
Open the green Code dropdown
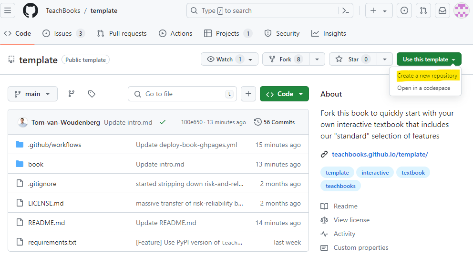(x=284, y=94)
